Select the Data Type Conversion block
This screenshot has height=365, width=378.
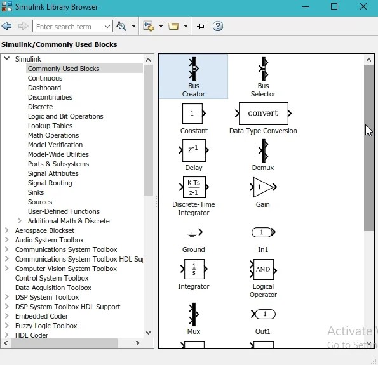[x=263, y=119]
